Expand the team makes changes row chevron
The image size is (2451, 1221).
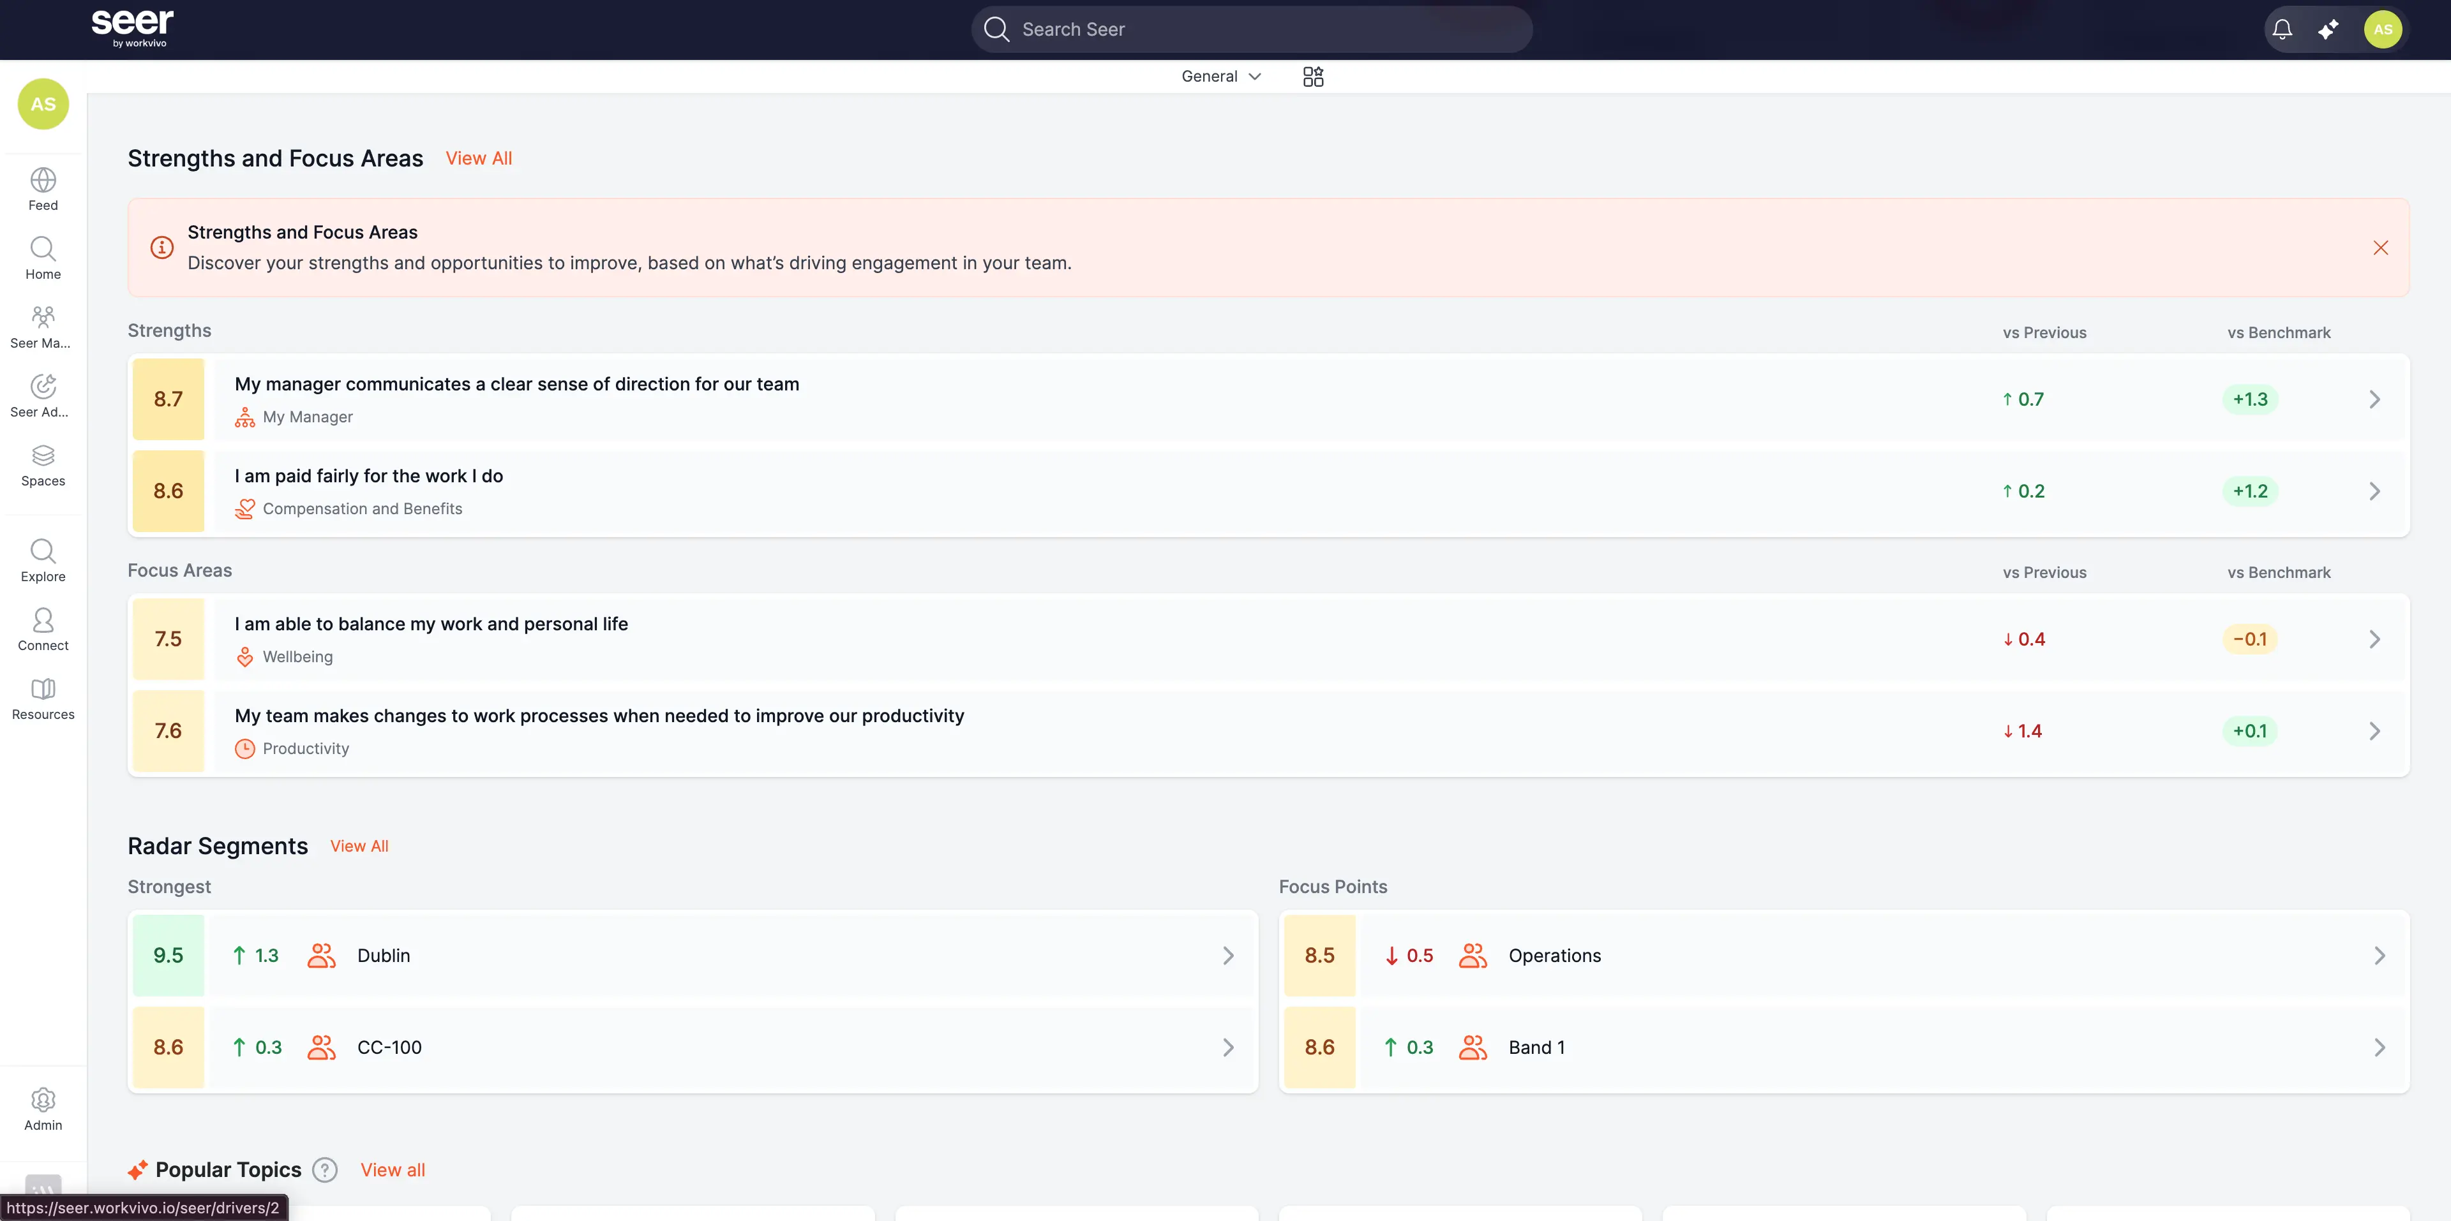pyautogui.click(x=2374, y=730)
